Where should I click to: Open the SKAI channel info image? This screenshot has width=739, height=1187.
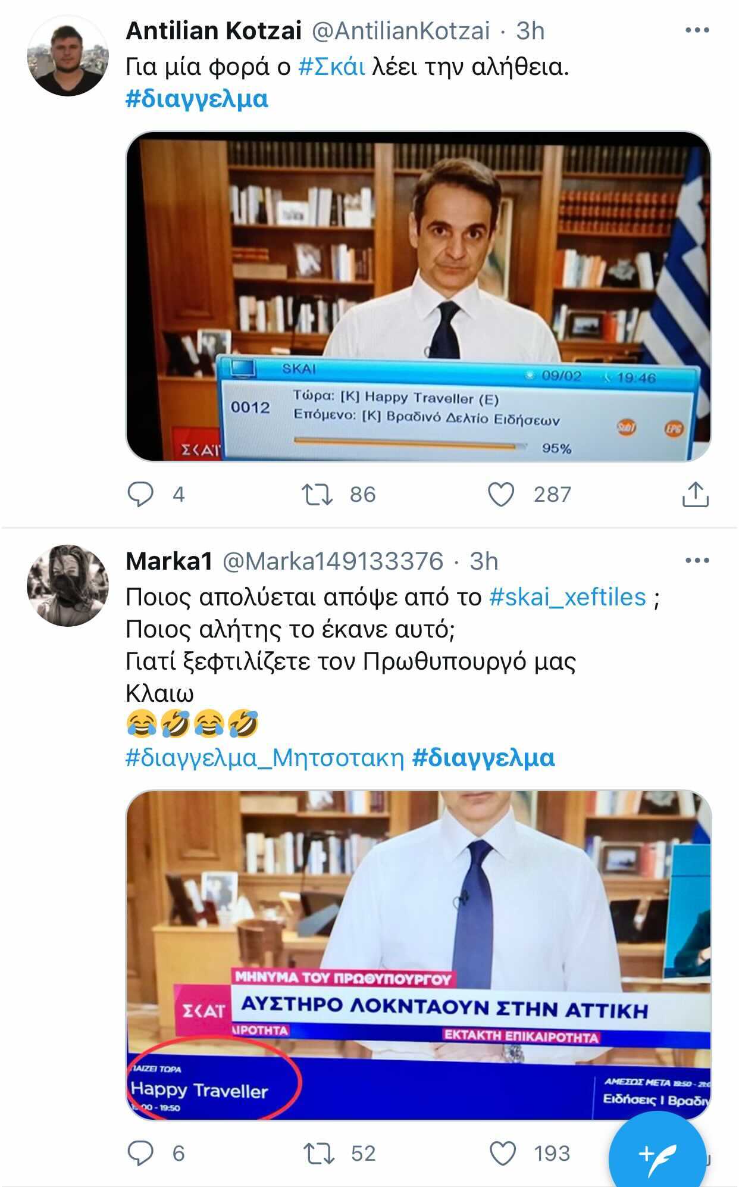point(418,296)
